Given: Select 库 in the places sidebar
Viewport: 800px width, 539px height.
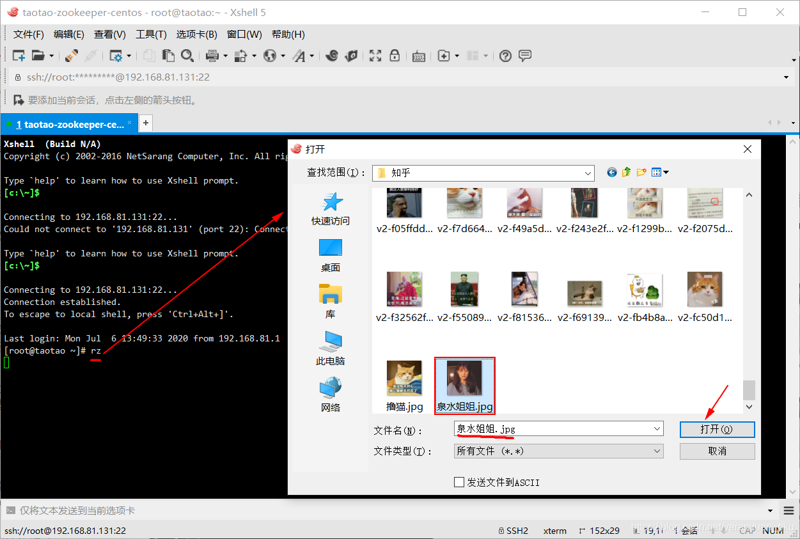Looking at the screenshot, I should [x=331, y=302].
